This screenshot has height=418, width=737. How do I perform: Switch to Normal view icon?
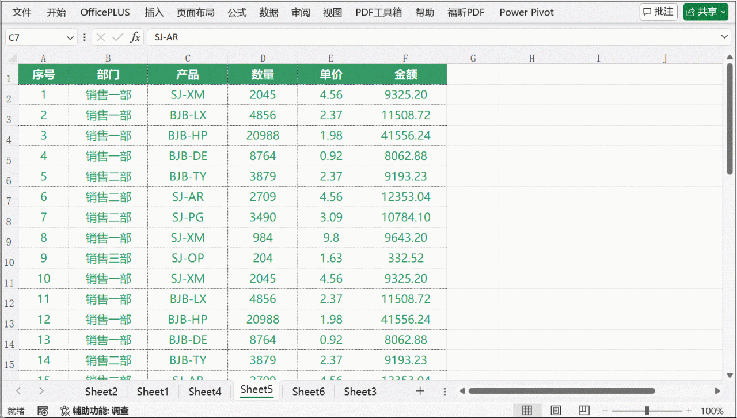point(527,411)
